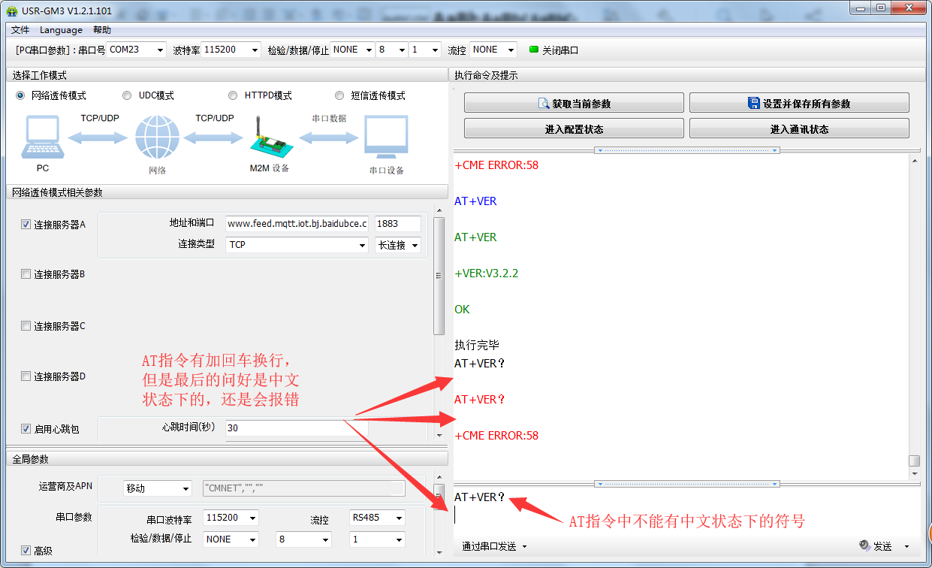Image resolution: width=932 pixels, height=568 pixels.
Task: Open the 文件 menu
Action: (x=20, y=30)
